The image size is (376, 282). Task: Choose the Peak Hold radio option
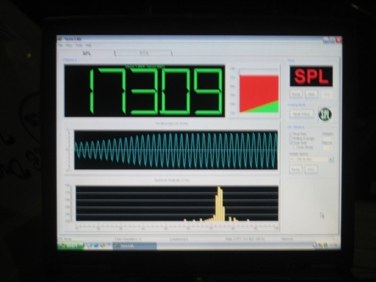tap(290, 143)
